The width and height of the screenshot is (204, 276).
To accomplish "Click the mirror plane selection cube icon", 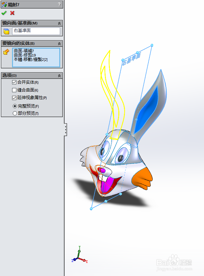I will (6, 31).
